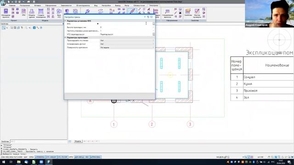The height and width of the screenshot is (165, 294).
Task: Open the Облака точек ribbon tab
Action: pos(139,5)
